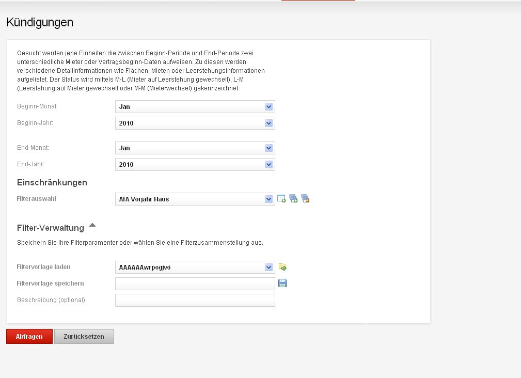Open the Filterauswahl dropdown showing AfA Vorjahr Haus
This screenshot has height=378, width=521.
pyautogui.click(x=195, y=199)
